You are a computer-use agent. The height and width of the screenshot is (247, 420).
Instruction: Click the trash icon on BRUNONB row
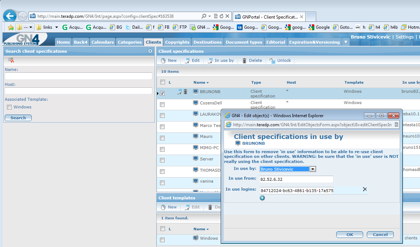pyautogui.click(x=185, y=92)
